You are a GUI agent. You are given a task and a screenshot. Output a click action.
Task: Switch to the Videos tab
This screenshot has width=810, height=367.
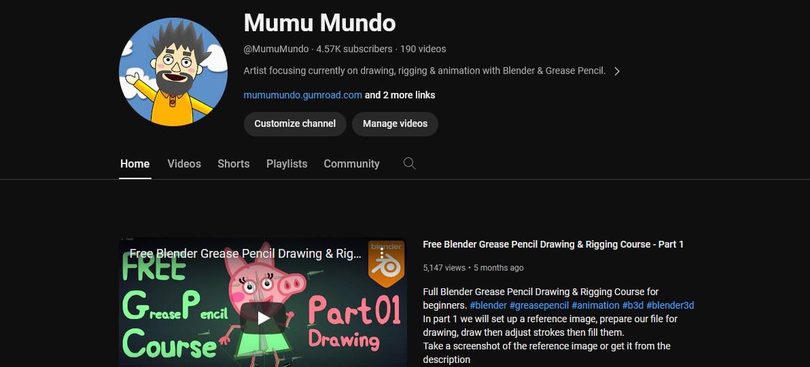[184, 164]
